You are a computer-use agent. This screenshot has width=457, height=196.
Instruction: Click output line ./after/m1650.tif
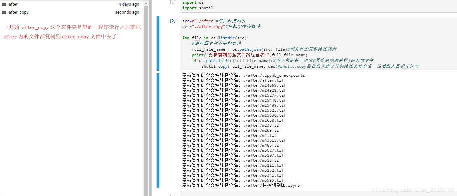click(x=233, y=120)
